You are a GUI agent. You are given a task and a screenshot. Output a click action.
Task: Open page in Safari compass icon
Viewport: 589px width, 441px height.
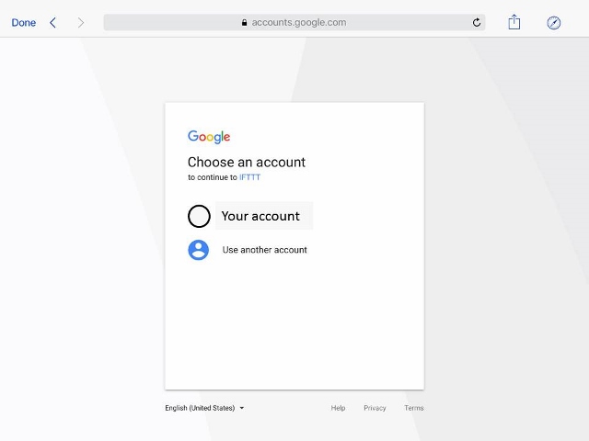(x=553, y=23)
